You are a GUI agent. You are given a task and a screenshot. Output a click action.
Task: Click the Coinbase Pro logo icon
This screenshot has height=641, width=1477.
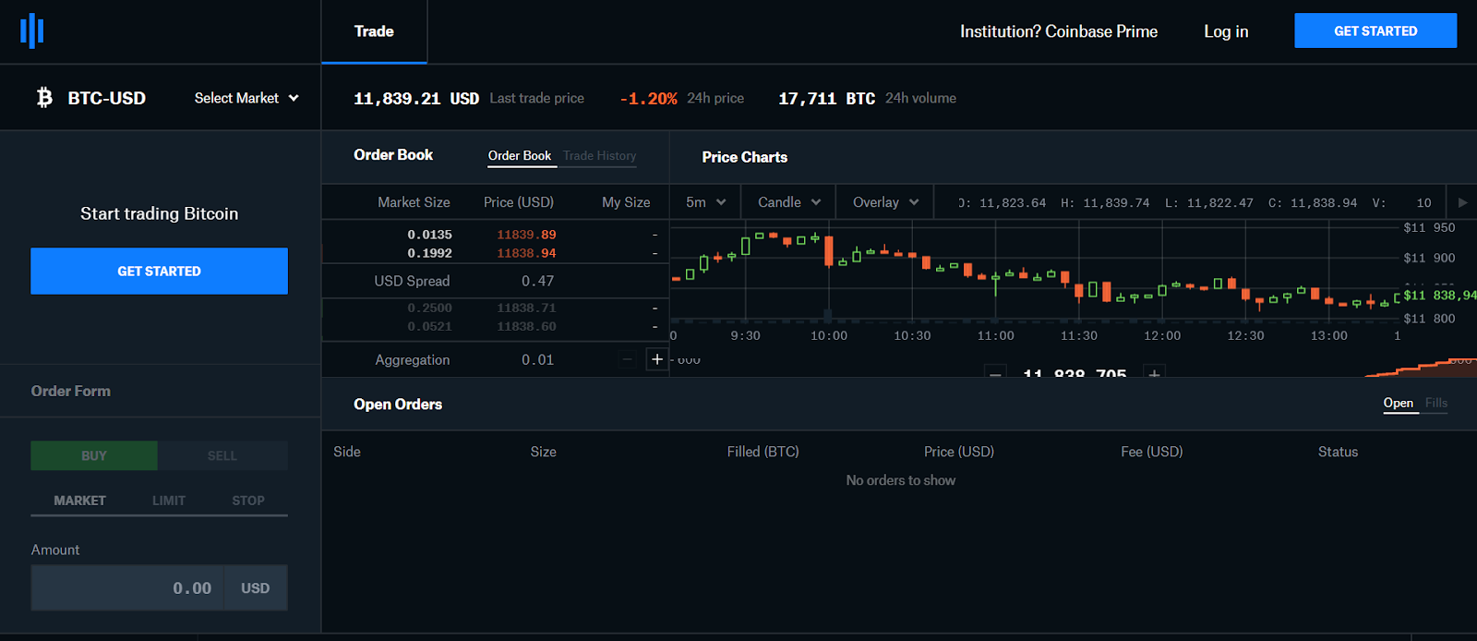point(32,30)
